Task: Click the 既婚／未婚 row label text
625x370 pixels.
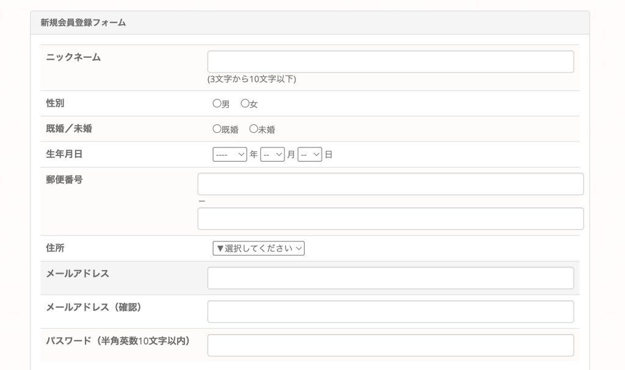Action: 69,129
